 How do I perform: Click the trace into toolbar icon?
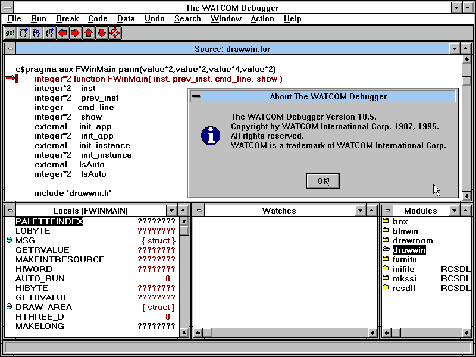(36, 33)
